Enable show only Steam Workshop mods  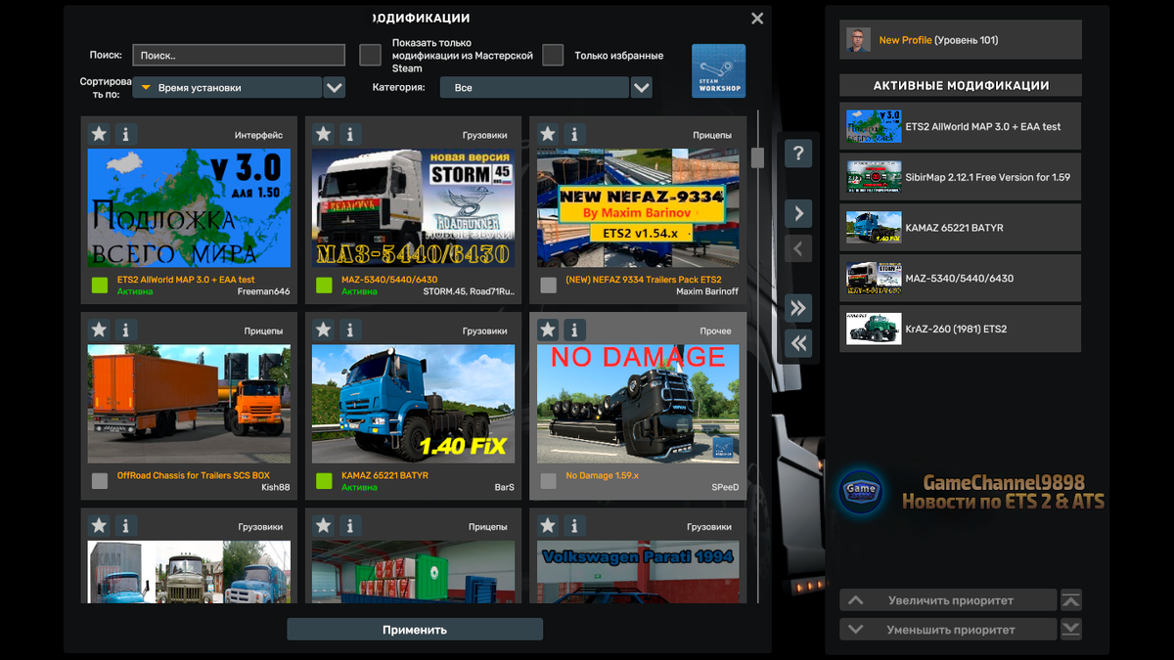pos(370,55)
